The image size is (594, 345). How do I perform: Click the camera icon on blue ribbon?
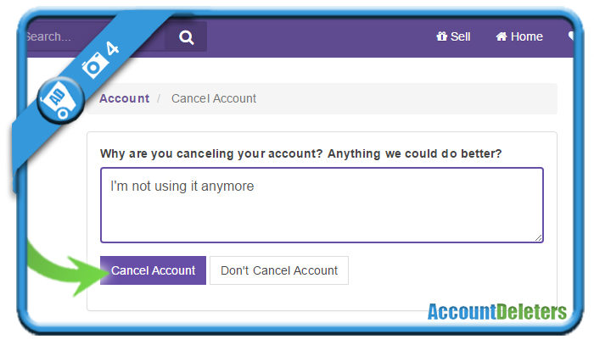click(93, 65)
